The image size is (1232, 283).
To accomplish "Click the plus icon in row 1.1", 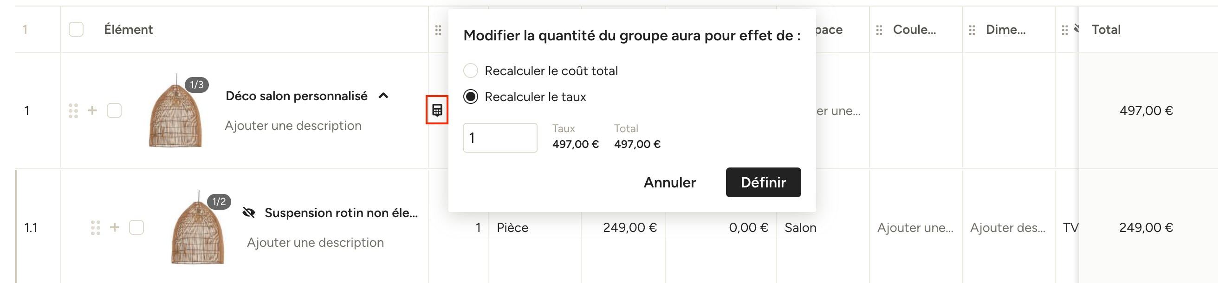I will tap(115, 227).
